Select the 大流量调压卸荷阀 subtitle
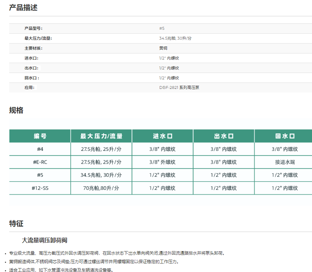This screenshot has width=312, height=272. (x=45, y=240)
